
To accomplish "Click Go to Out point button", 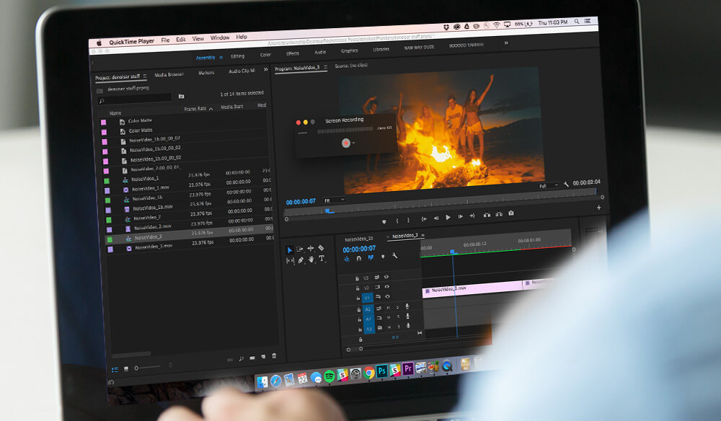I will click(x=472, y=216).
